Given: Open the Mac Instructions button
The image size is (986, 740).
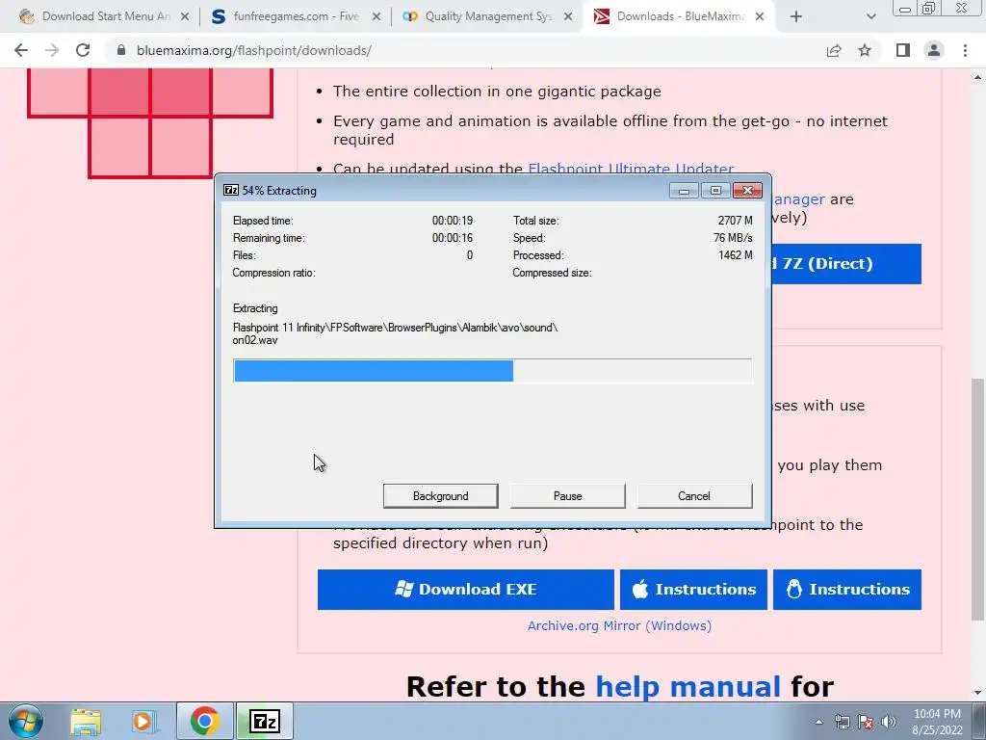Looking at the screenshot, I should pos(693,590).
